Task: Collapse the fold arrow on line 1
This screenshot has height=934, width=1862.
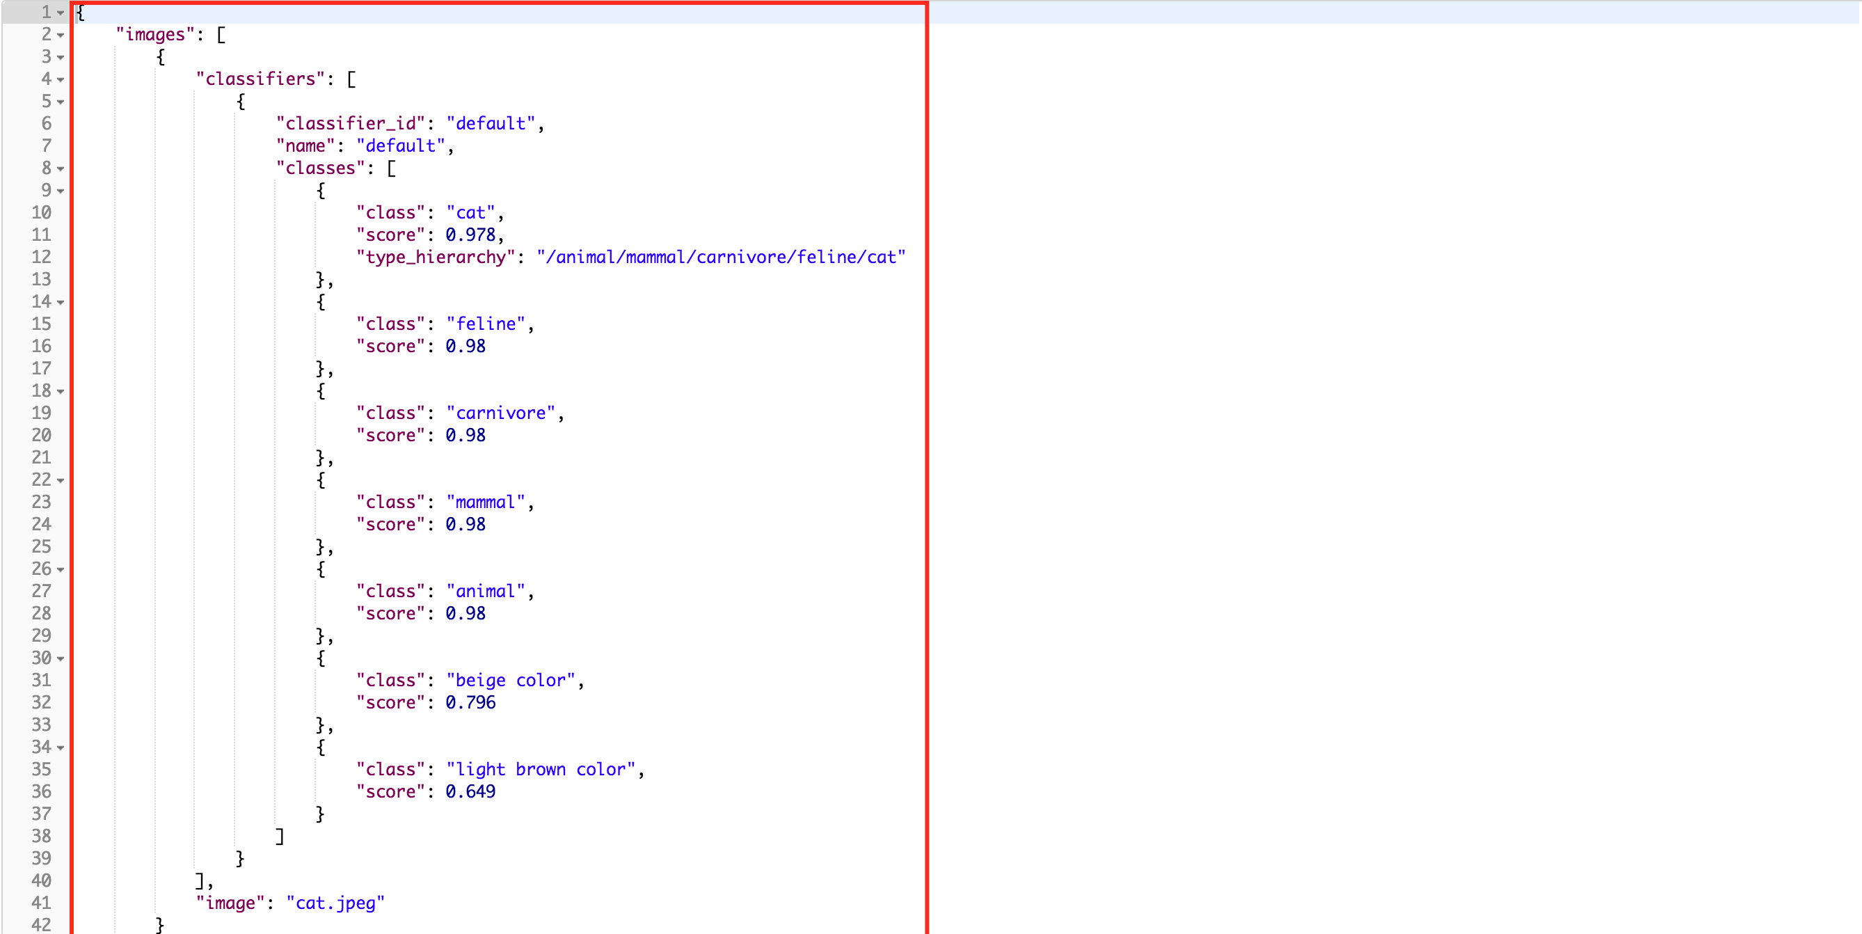Action: (x=61, y=13)
